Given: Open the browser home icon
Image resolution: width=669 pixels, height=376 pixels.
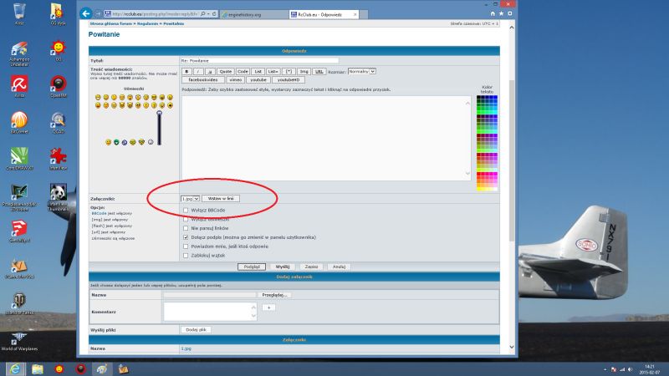Looking at the screenshot, I should pyautogui.click(x=493, y=13).
